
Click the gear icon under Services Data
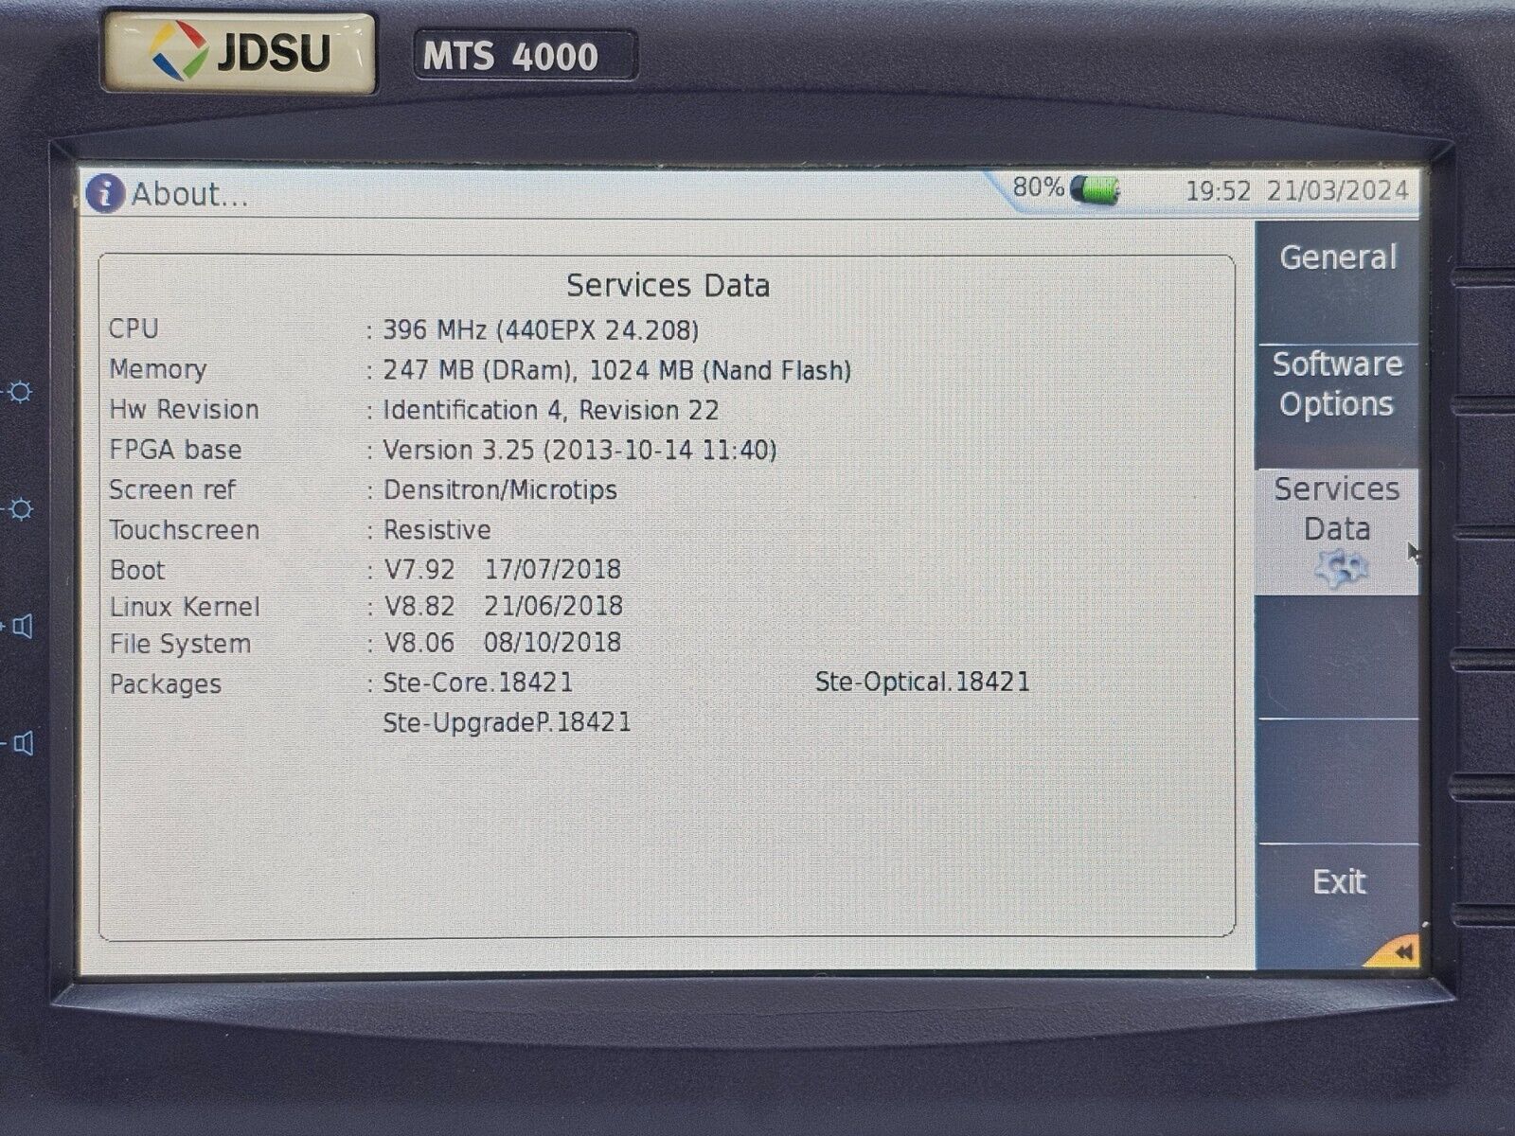click(1339, 569)
